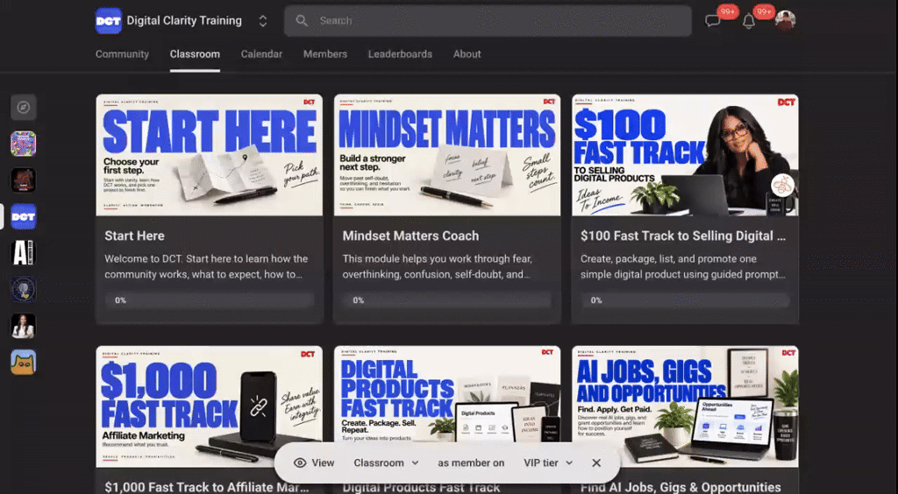Open the Start Here course thumbnail
Viewport: 898px width, 494px height.
(x=209, y=155)
